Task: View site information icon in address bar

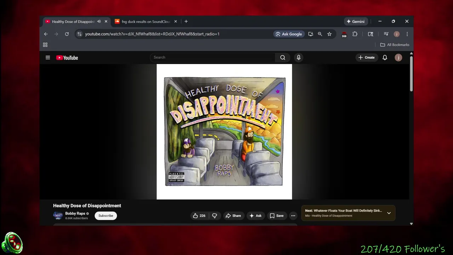Action: [79, 34]
